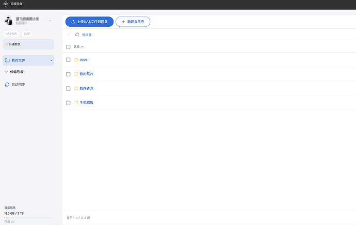Click the 名称 column header
This screenshot has width=356, height=225.
pos(76,47)
